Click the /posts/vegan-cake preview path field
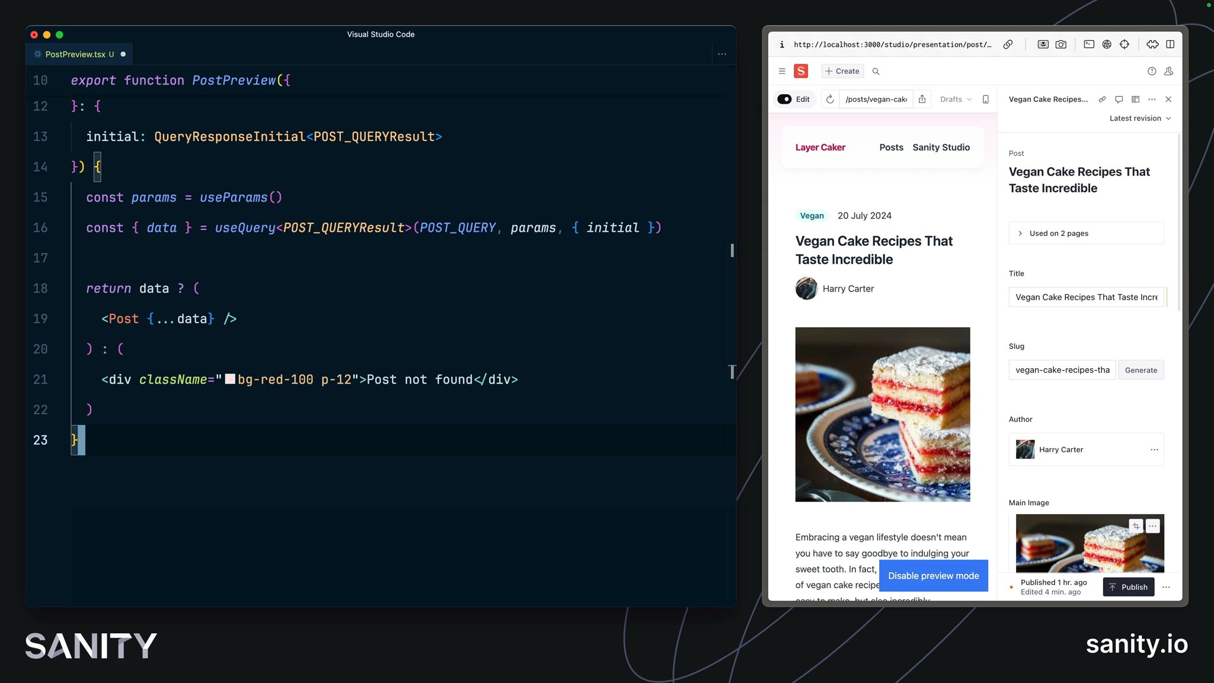Image resolution: width=1214 pixels, height=683 pixels. pos(876,99)
